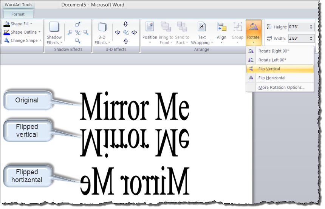Image resolution: width=325 pixels, height=209 pixels.
Task: Click into the Width input field
Action: click(x=299, y=38)
